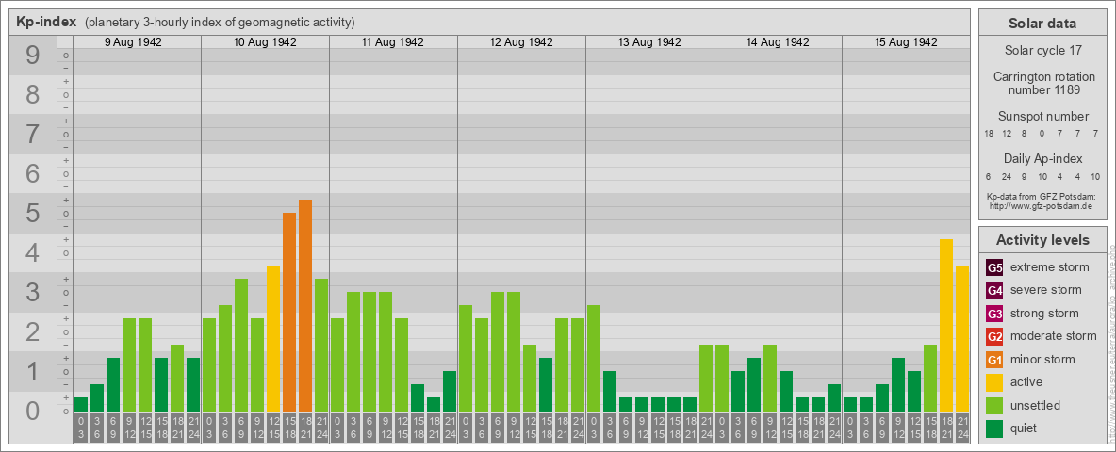Click the 12-15 hour label under 11 Aug
1116x452 pixels.
(402, 428)
